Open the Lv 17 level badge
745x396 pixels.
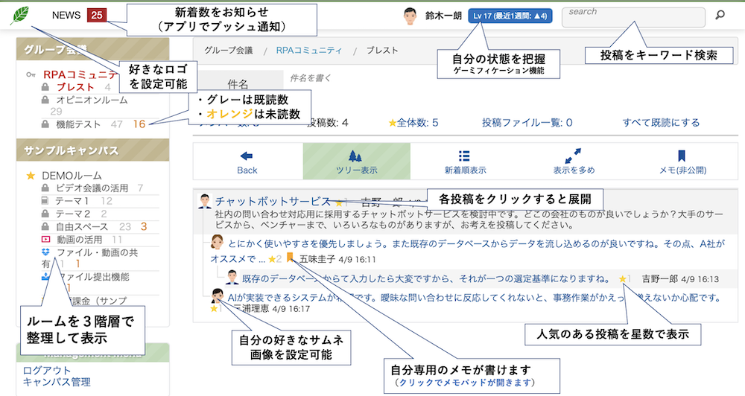pyautogui.click(x=510, y=16)
